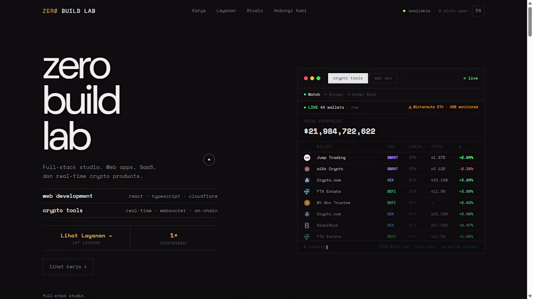The width and height of the screenshot is (533, 299).
Task: Open the Layanan navigation link
Action: (x=226, y=11)
